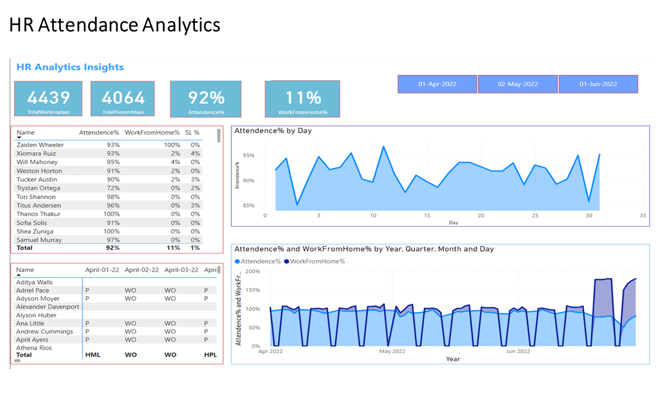Image resolution: width=664 pixels, height=397 pixels.
Task: Sort by the SL % column header
Action: click(192, 133)
